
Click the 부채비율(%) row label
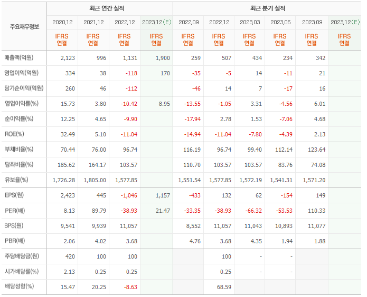(x=19, y=149)
